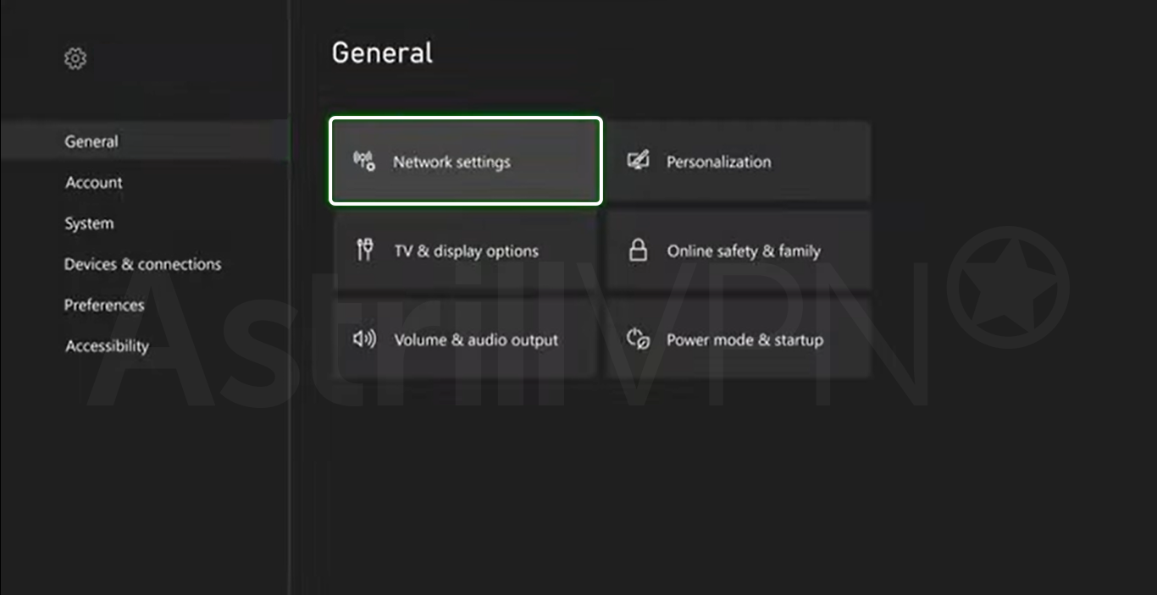Open Network settings
Image resolution: width=1157 pixels, height=595 pixels.
click(465, 161)
